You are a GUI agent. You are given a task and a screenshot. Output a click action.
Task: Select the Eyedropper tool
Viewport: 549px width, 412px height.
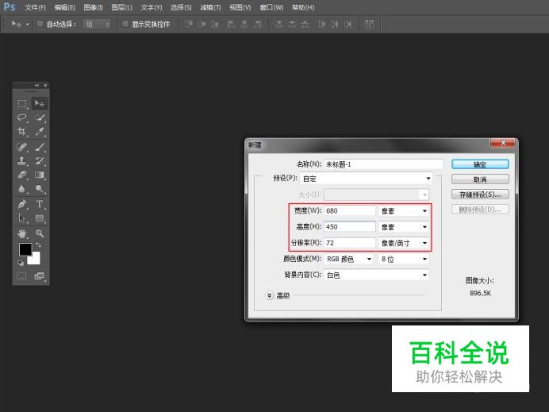tap(40, 132)
